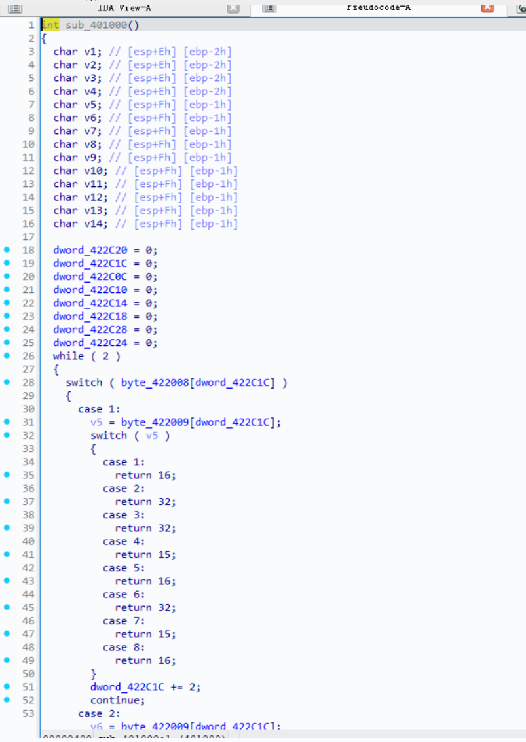Screen dimensions: 526x742
Task: Select dword_422C0C on line 20
Action: pos(90,276)
